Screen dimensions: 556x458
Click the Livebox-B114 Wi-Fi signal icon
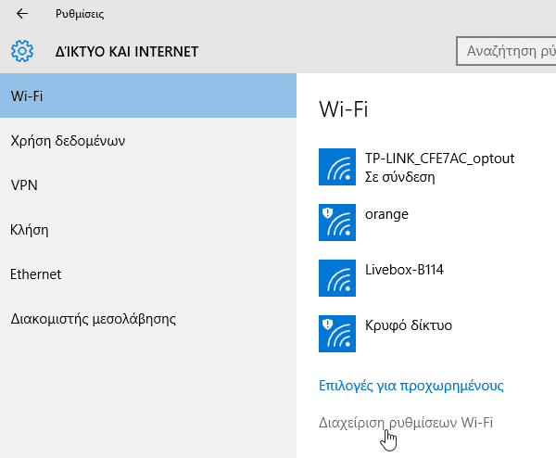(x=336, y=278)
